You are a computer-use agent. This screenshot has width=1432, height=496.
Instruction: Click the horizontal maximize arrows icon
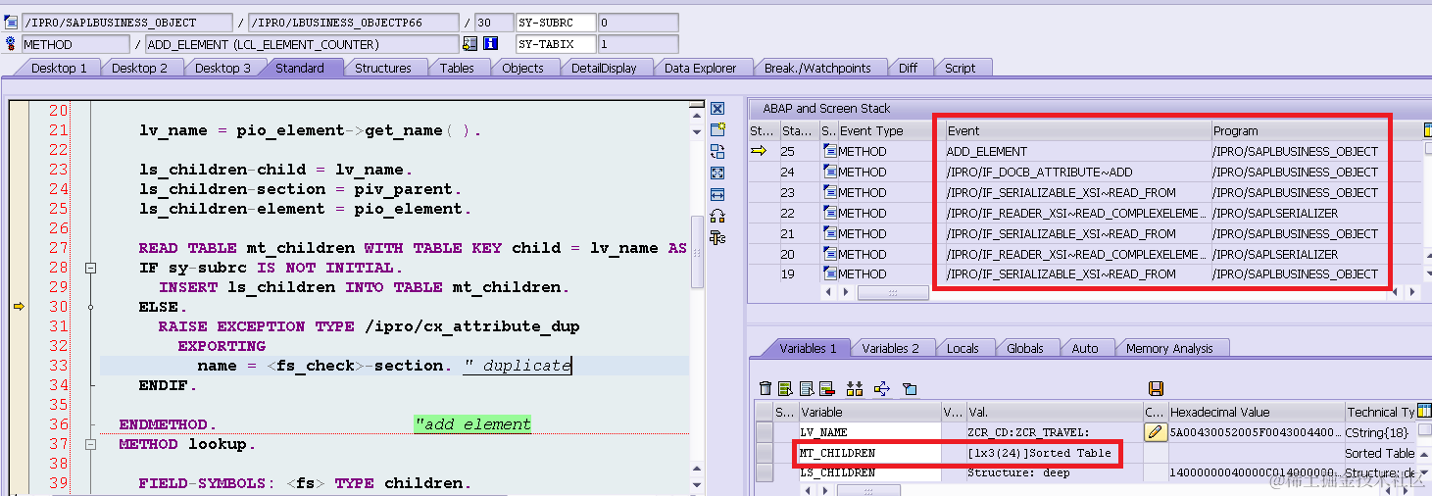pos(717,194)
